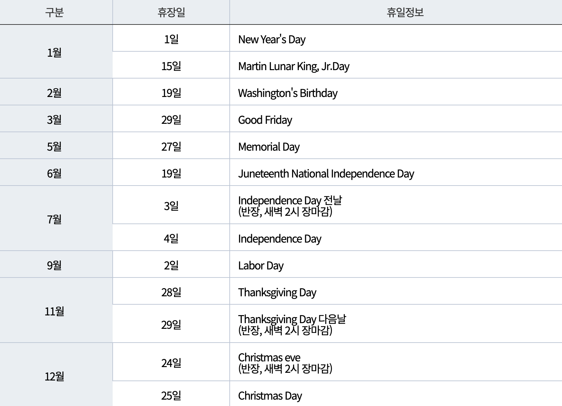The image size is (562, 406).
Task: Select the Independence Day row
Action: (x=279, y=238)
